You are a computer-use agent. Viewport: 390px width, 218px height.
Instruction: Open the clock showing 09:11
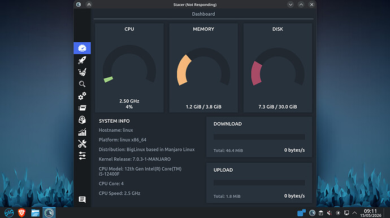point(371,213)
